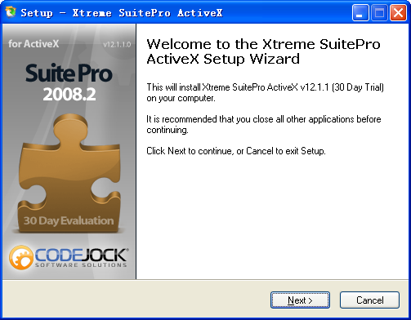Click the CODEJOCK brand wordmark
Screen dimensions: 411x320
(x=81, y=255)
